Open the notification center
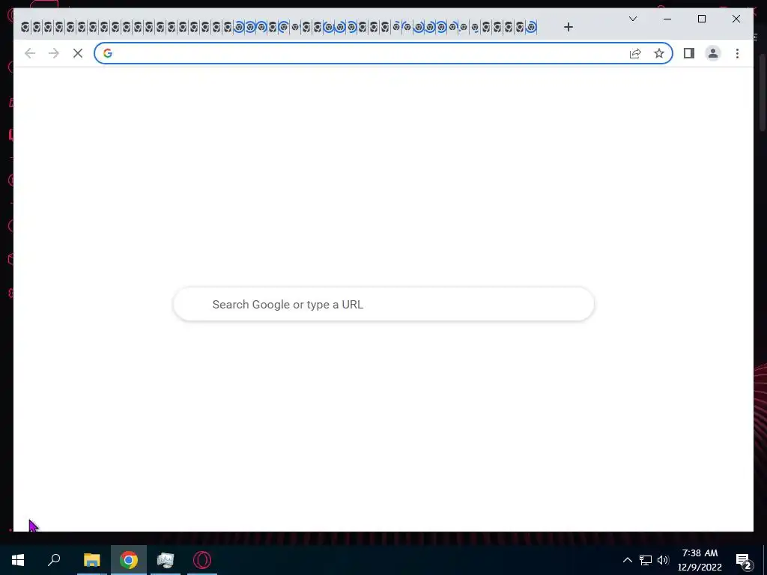The width and height of the screenshot is (767, 575). coord(744,561)
